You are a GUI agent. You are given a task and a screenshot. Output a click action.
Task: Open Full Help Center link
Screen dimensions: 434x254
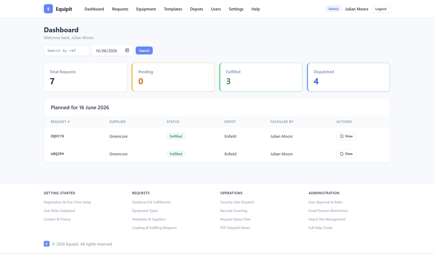click(321, 228)
